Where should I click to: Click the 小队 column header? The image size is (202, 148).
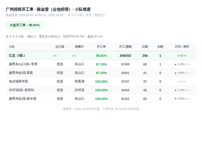(12, 47)
